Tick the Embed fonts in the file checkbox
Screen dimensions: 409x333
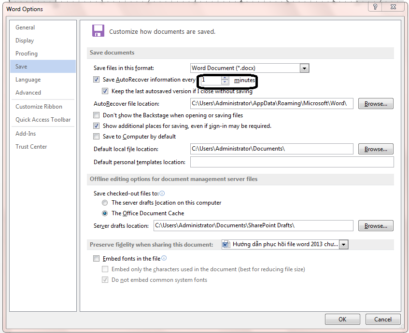point(97,259)
